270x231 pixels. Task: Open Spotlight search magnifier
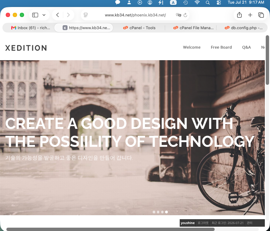(x=208, y=2)
